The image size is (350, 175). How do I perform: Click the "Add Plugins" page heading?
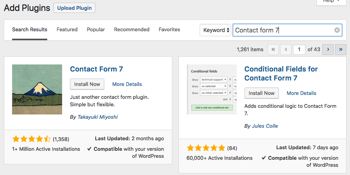[27, 8]
